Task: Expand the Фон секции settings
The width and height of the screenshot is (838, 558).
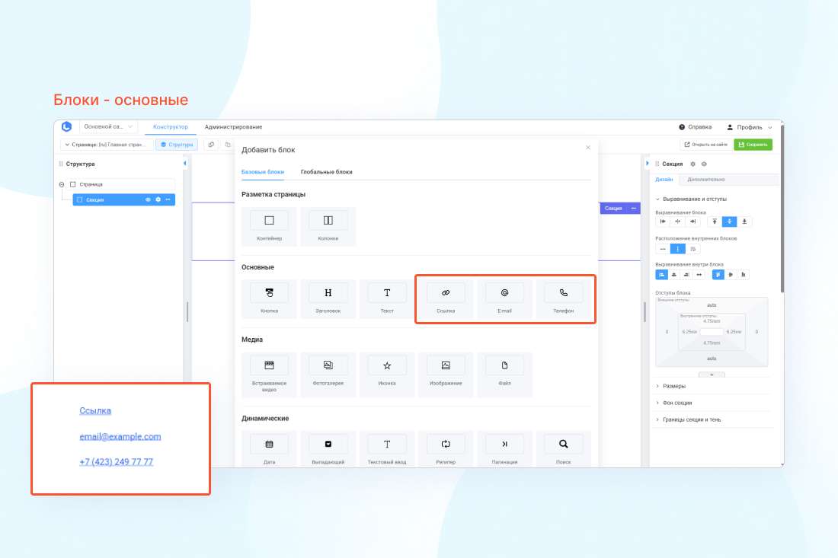Action: tap(677, 403)
